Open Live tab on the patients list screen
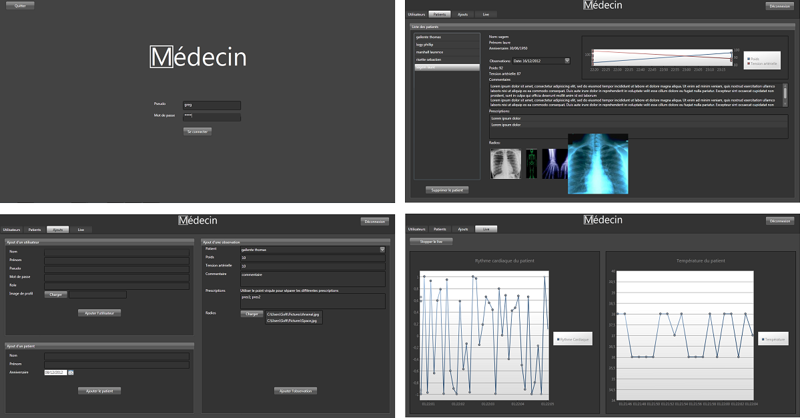800x418 pixels. click(x=486, y=14)
